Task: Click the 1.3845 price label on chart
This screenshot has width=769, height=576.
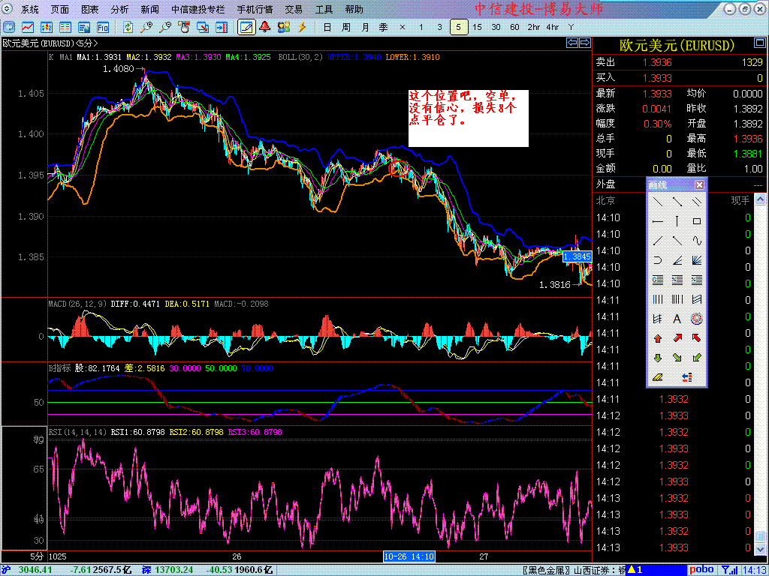Action: coord(578,256)
